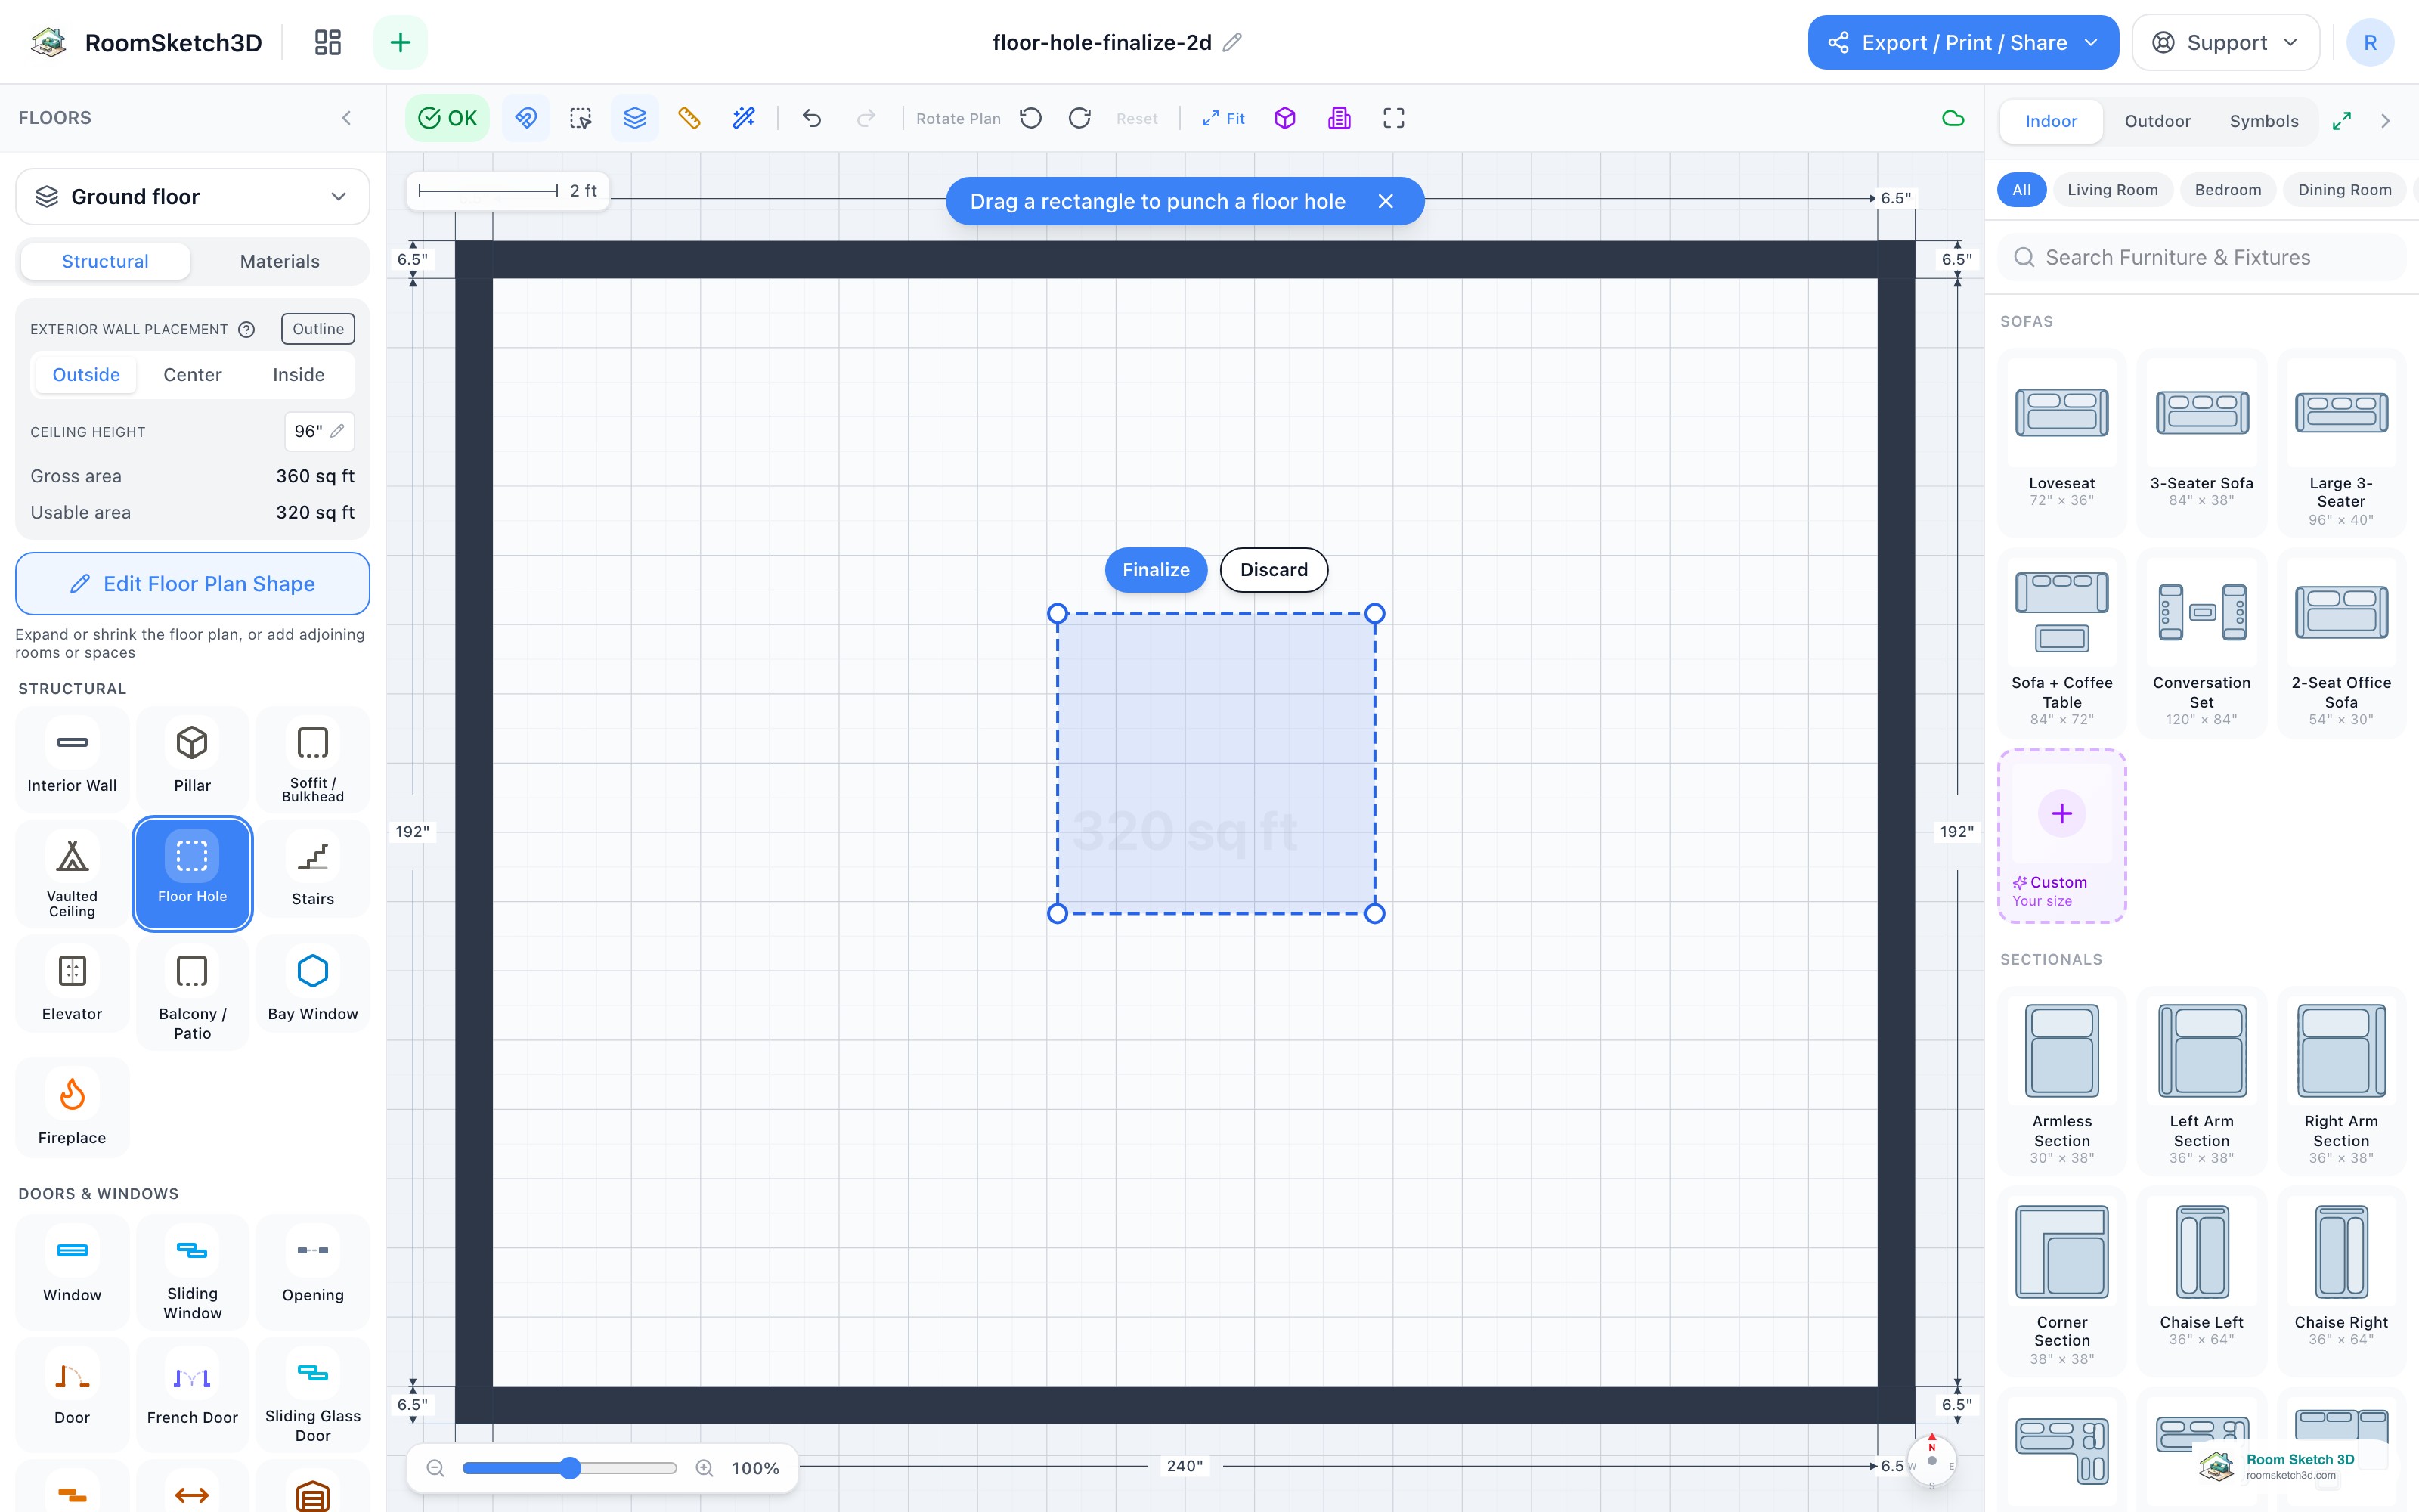The width and height of the screenshot is (2419, 1512).
Task: Toggle the snapping magnet tool
Action: tap(526, 118)
